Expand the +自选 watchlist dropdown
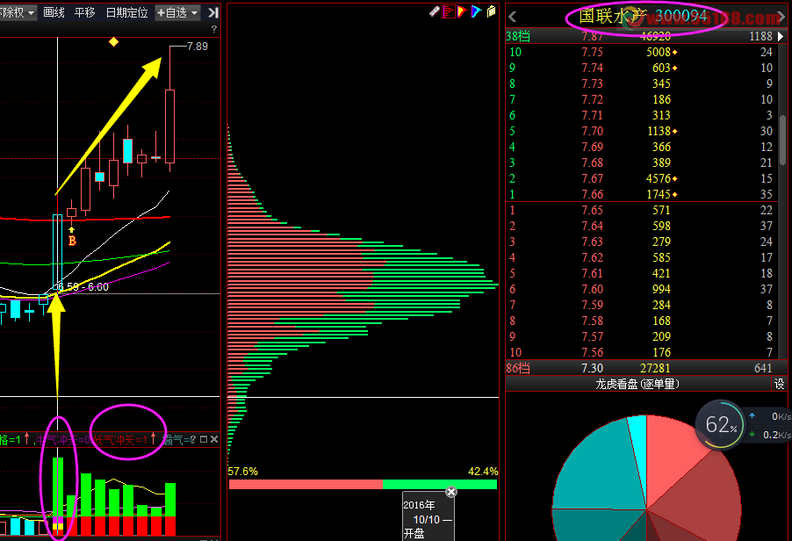The image size is (792, 541). coord(177,12)
